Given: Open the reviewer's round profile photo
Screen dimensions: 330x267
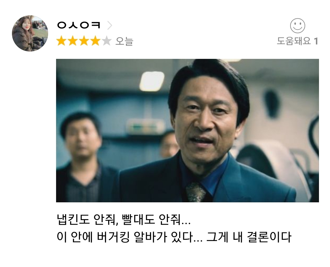Looking at the screenshot, I should click(x=30, y=33).
